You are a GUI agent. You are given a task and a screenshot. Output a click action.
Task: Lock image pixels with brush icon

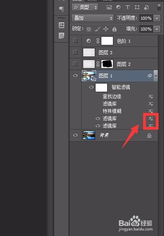point(97,29)
